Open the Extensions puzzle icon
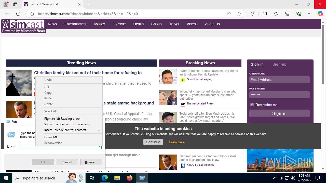 [x=252, y=14]
